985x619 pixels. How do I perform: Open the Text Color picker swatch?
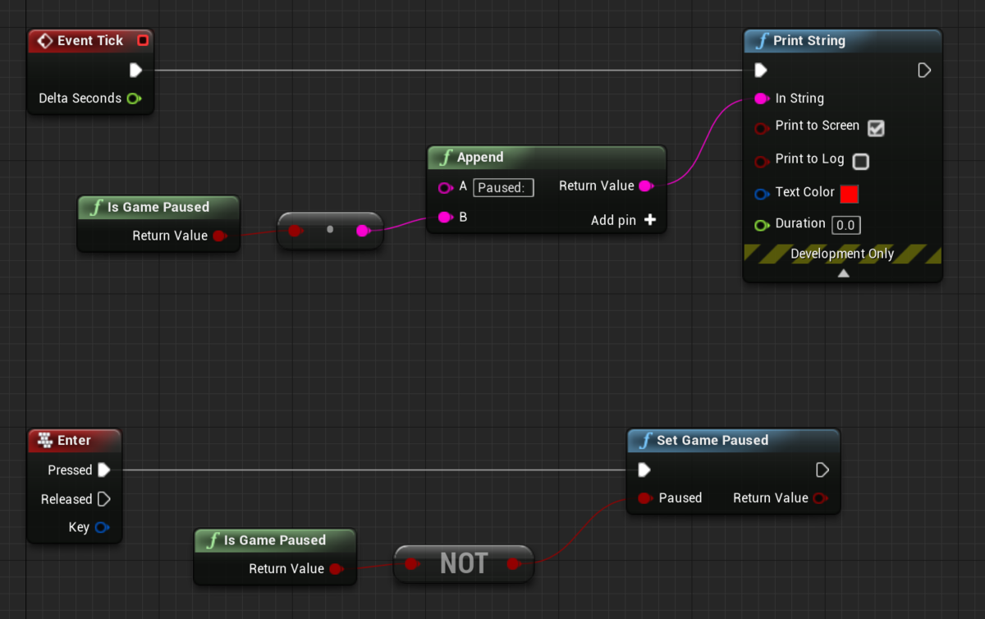(x=849, y=193)
